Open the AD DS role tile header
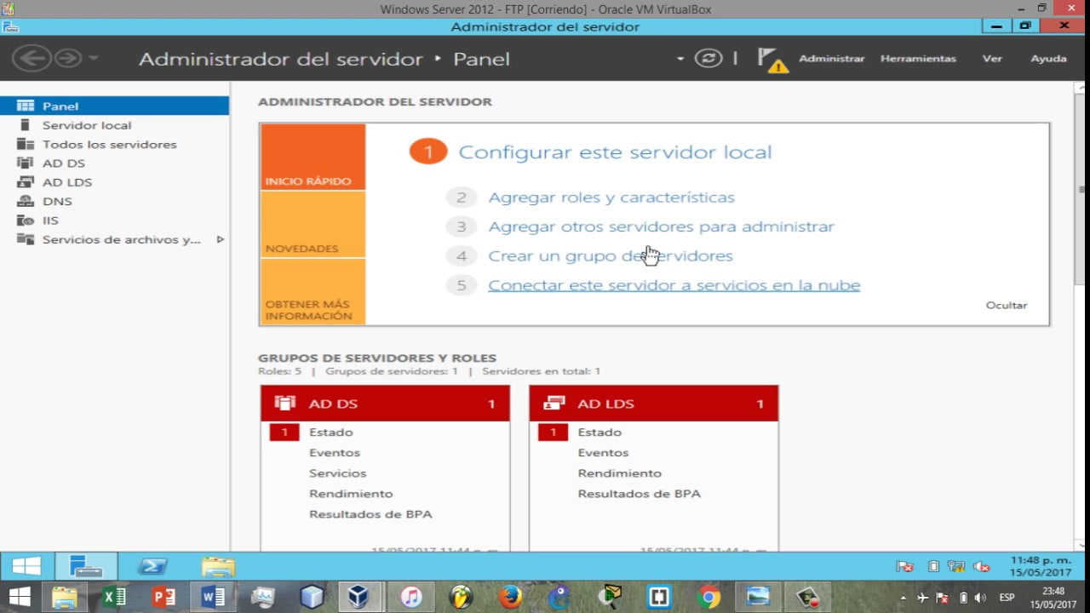 point(385,404)
